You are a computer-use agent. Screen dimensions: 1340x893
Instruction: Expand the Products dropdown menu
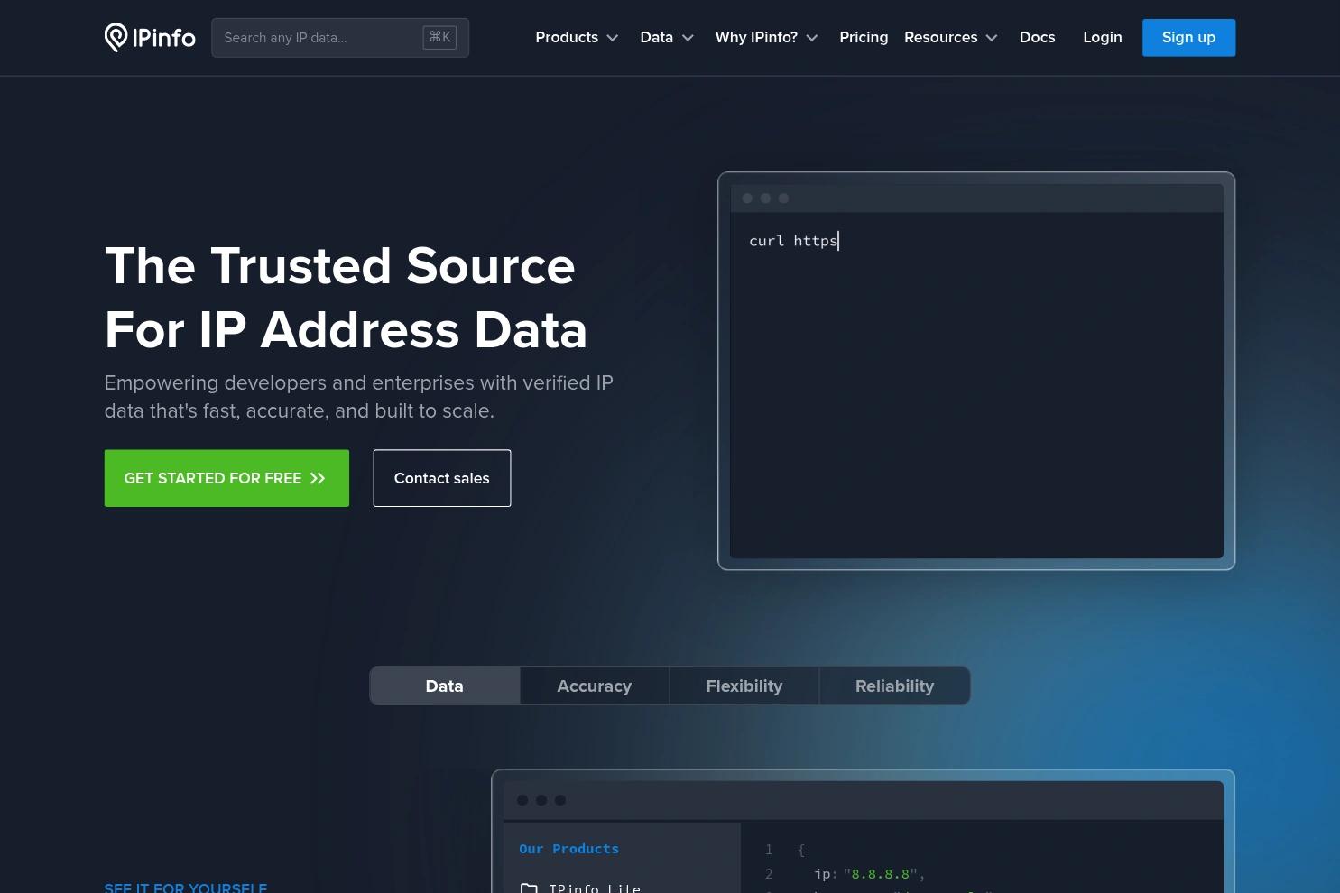[x=577, y=37]
